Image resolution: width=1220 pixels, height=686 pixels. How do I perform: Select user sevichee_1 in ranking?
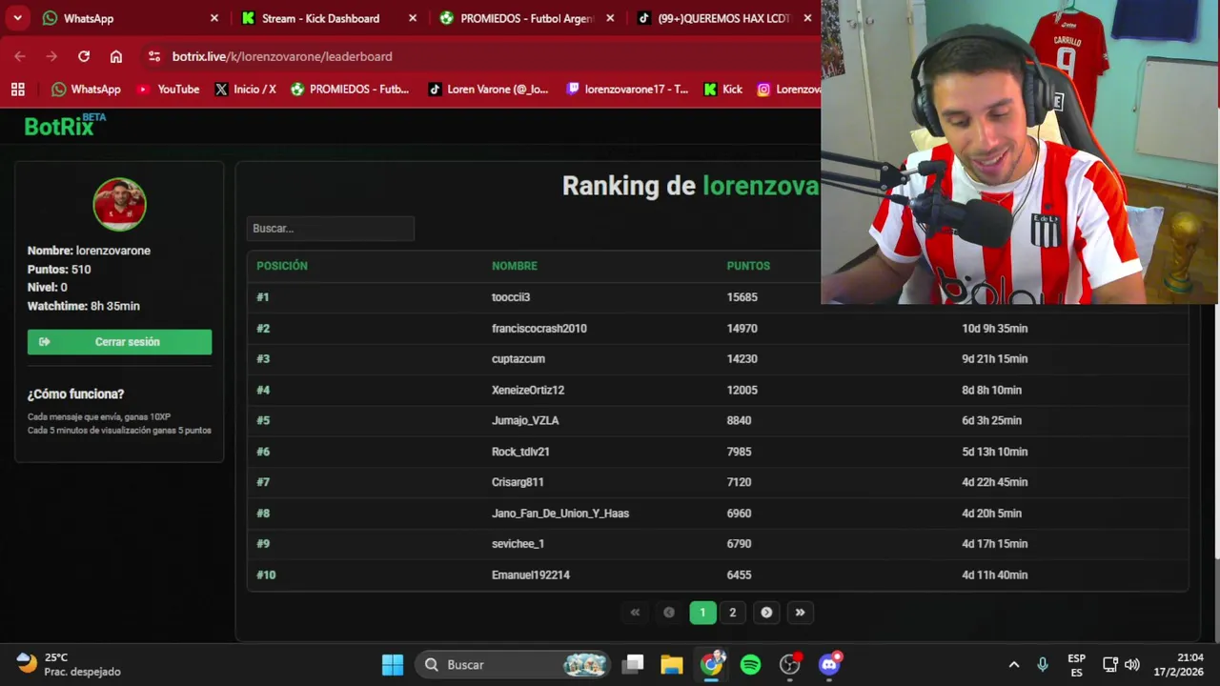518,544
